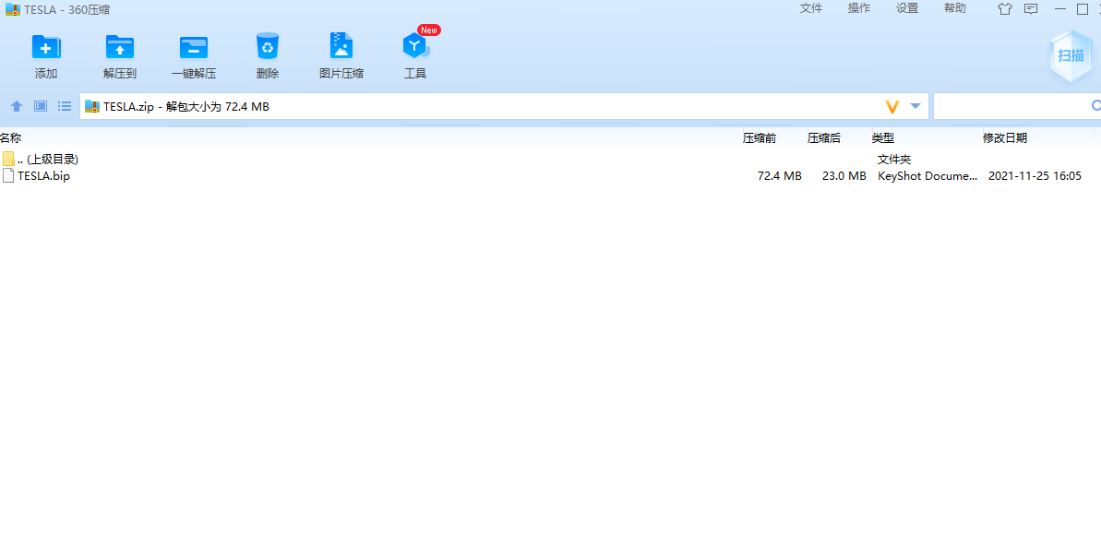The height and width of the screenshot is (535, 1101).
Task: Click the Scan (扫描) hexagon button
Action: (1071, 56)
